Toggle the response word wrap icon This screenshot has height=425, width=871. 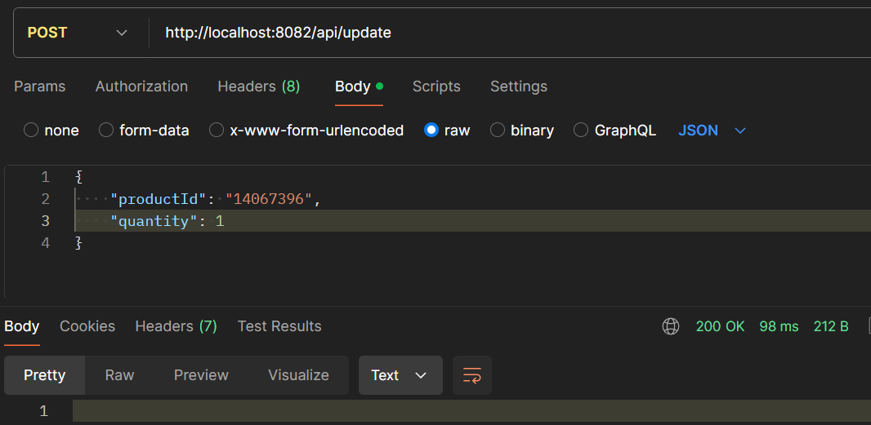pyautogui.click(x=472, y=375)
